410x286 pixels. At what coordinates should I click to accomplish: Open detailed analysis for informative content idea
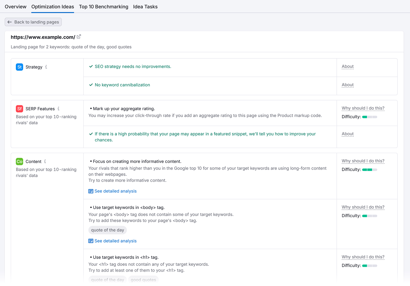(x=115, y=191)
